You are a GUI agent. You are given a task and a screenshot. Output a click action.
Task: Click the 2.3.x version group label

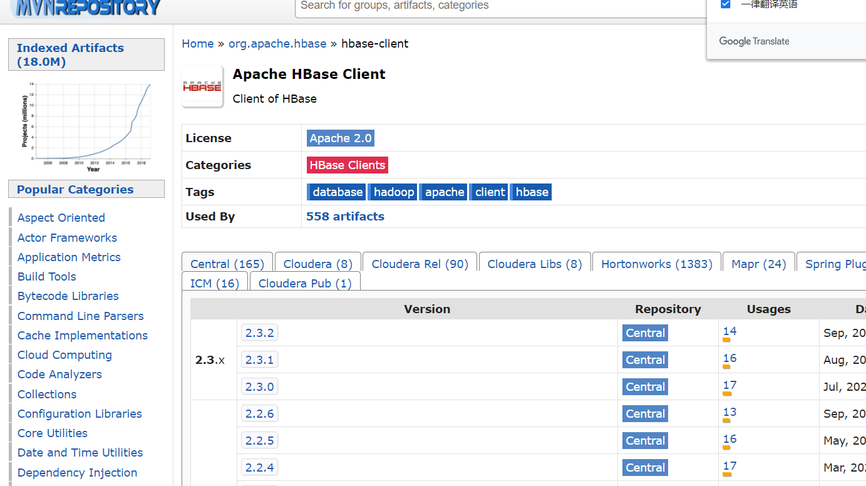pos(210,360)
